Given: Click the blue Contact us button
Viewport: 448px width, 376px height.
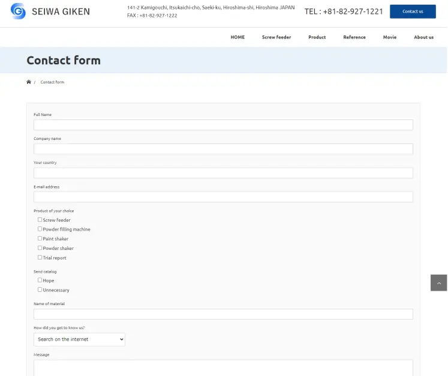Looking at the screenshot, I should point(413,11).
